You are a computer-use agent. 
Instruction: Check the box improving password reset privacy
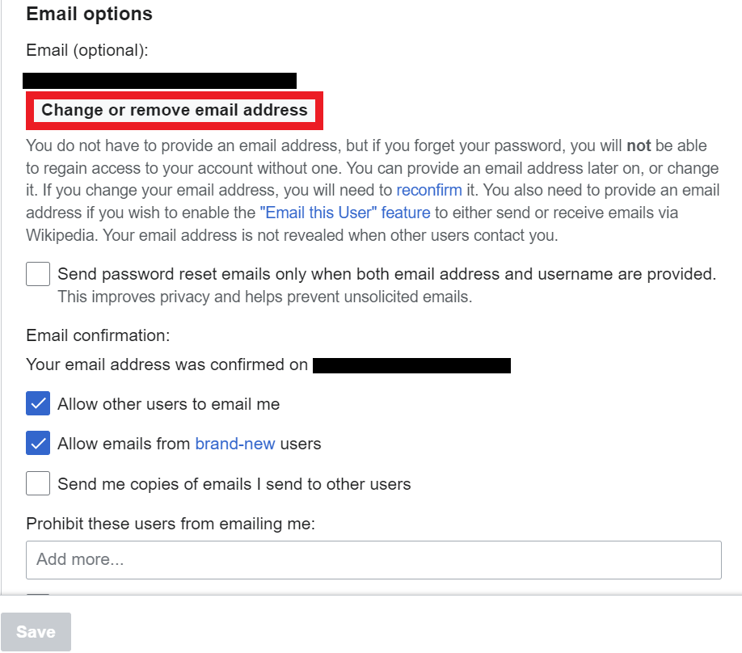(37, 273)
